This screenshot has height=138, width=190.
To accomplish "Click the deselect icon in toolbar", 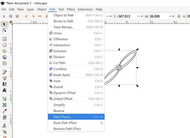I will coord(17,16).
